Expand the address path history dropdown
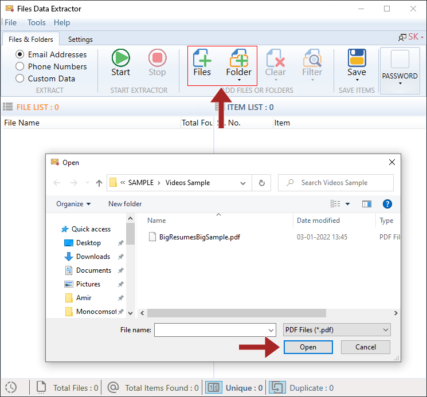 click(243, 183)
